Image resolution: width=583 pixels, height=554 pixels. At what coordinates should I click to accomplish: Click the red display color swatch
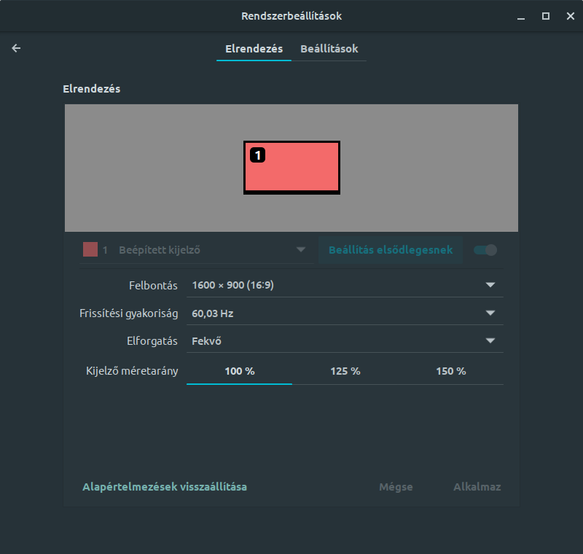90,249
